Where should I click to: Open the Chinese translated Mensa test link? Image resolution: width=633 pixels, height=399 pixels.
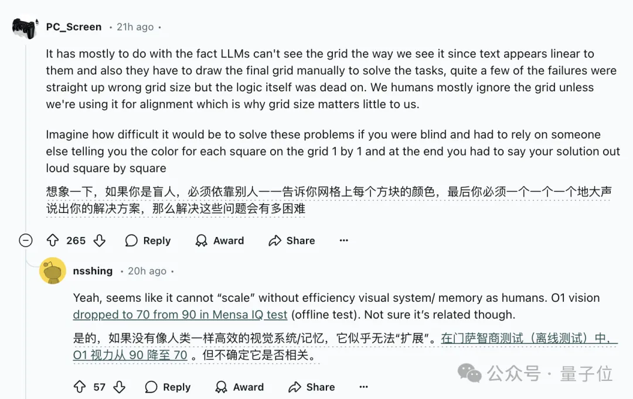pos(527,339)
